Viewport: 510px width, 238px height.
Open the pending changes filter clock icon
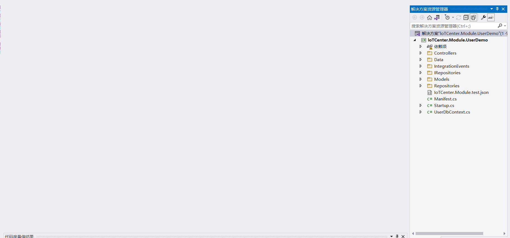coord(447,17)
